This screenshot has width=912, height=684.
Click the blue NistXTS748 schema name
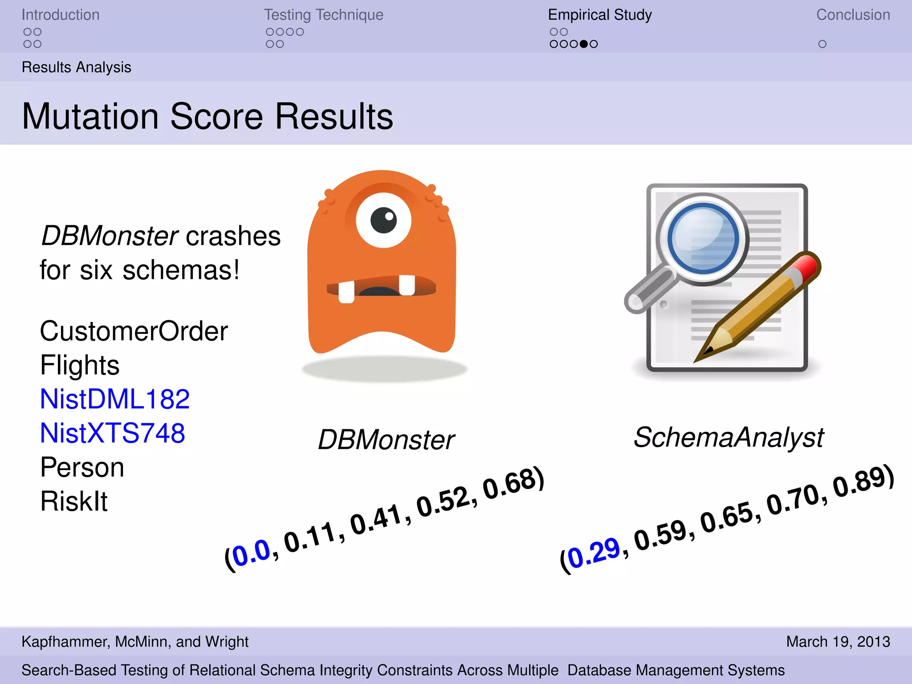point(113,433)
